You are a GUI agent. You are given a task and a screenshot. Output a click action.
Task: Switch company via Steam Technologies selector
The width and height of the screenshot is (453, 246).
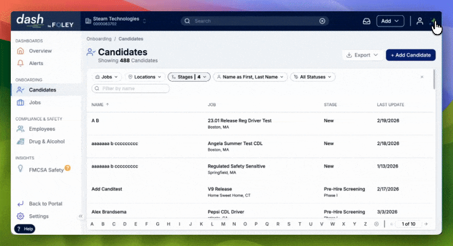pos(116,21)
